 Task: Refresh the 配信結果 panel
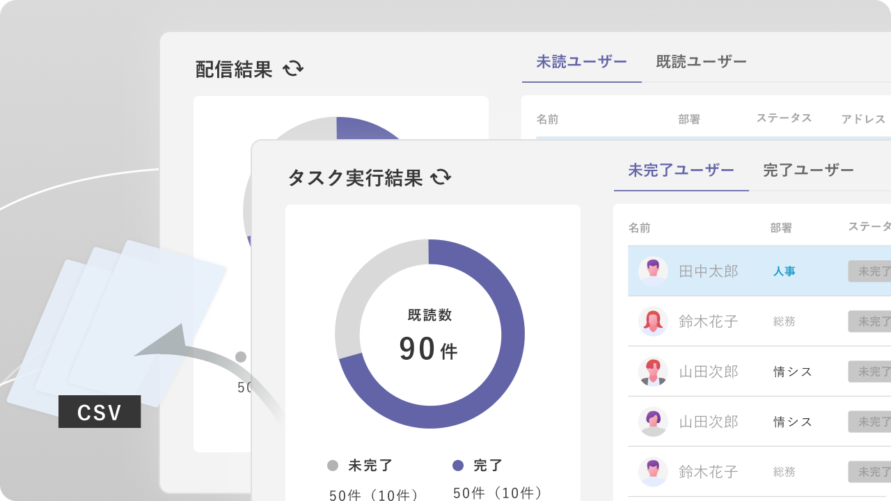tap(293, 68)
